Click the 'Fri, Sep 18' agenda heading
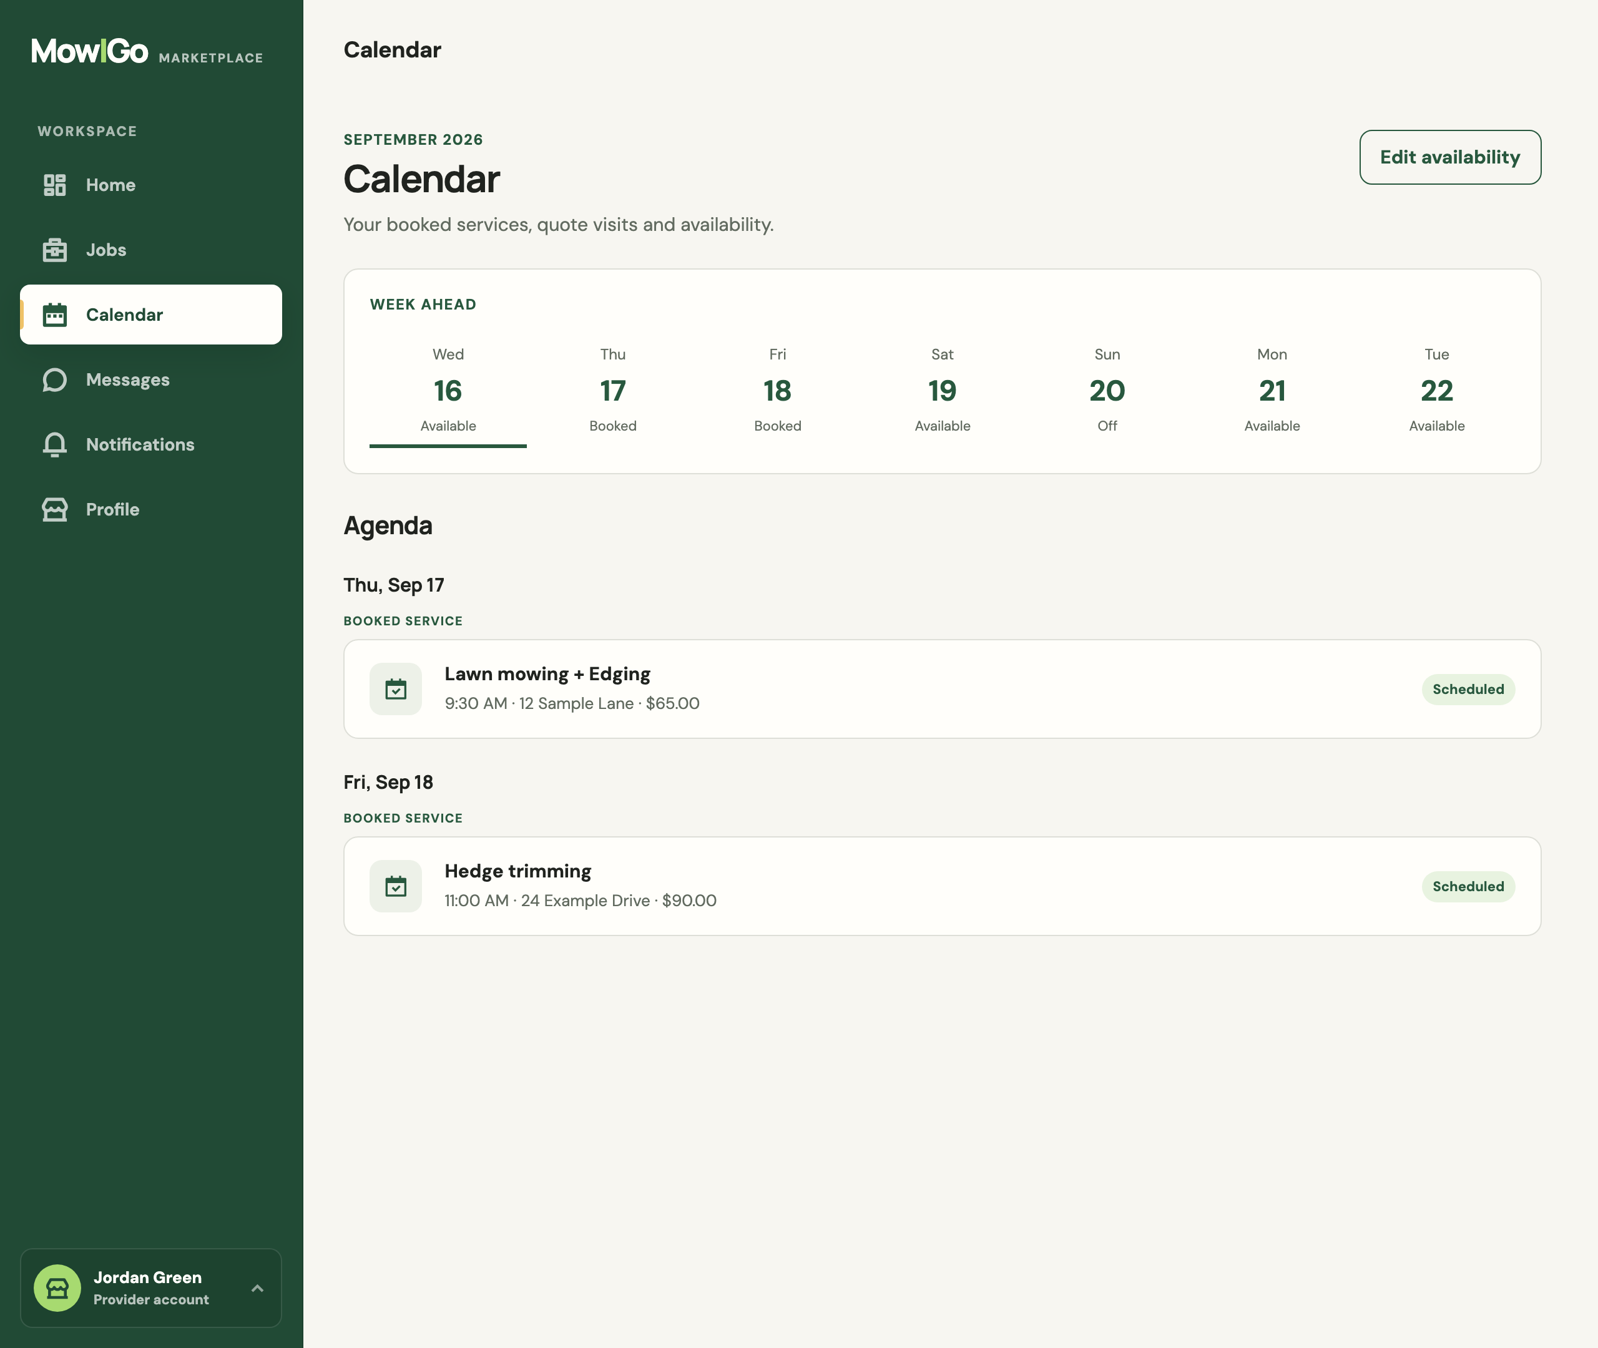Image resolution: width=1598 pixels, height=1348 pixels. pyautogui.click(x=388, y=783)
